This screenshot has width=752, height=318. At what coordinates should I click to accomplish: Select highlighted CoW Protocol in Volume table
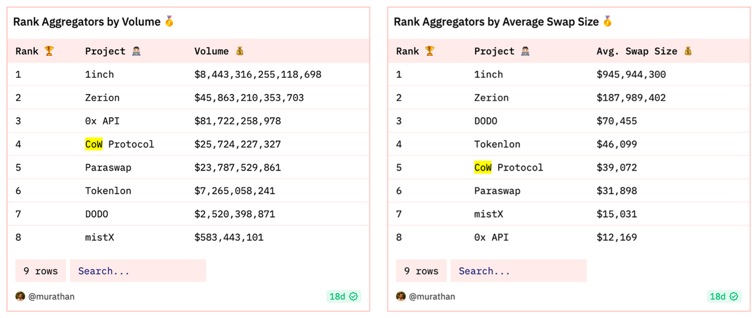[x=119, y=144]
